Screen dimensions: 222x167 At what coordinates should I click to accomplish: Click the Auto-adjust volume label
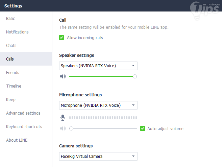[x=165, y=128]
